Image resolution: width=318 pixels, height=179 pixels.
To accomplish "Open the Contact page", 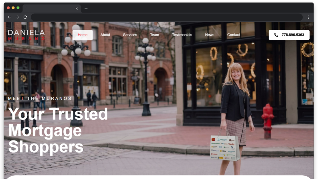I will click(234, 35).
